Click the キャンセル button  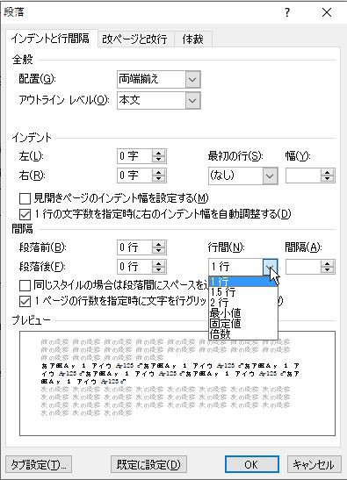tap(314, 465)
